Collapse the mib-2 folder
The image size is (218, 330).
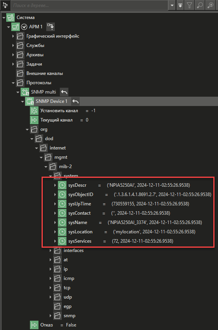tap(46, 167)
